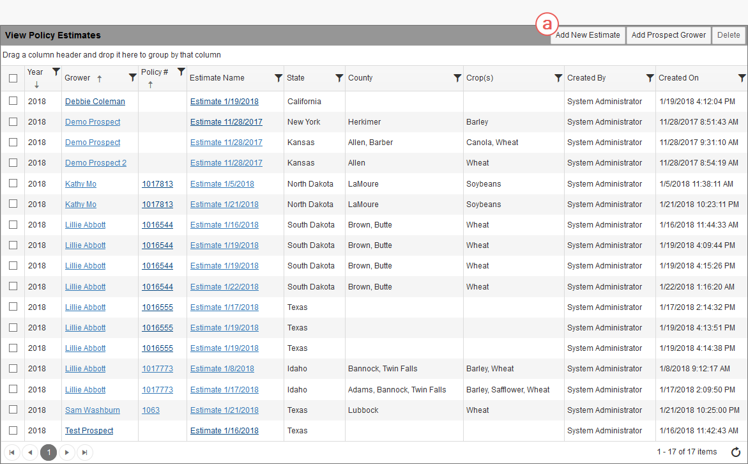Check the Estimate 1/8/2018 row checkbox
Viewport: 748px width, 464px height.
[x=13, y=369]
